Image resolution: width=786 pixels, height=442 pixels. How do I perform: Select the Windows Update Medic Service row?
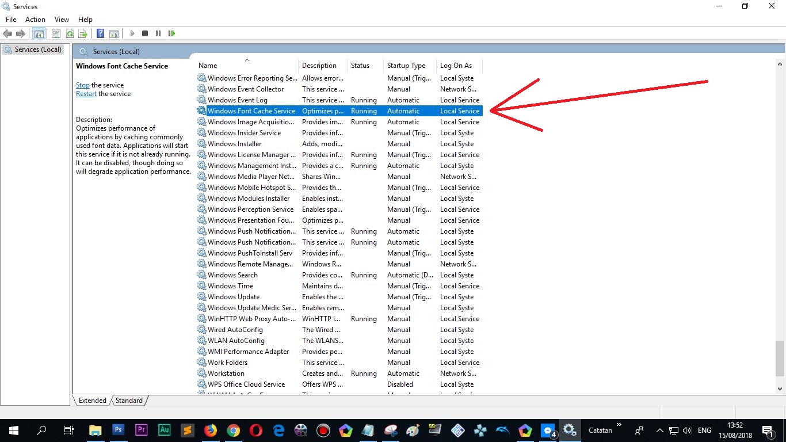click(339, 308)
